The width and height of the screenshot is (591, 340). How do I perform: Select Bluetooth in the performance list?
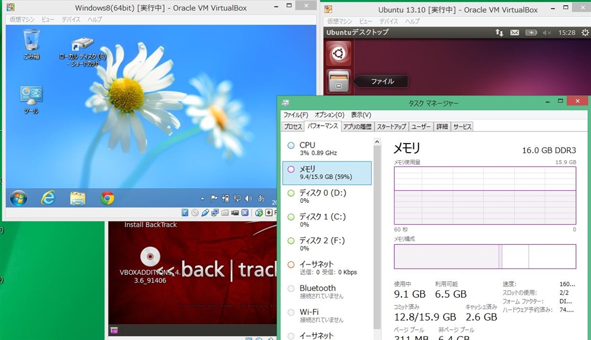327,292
